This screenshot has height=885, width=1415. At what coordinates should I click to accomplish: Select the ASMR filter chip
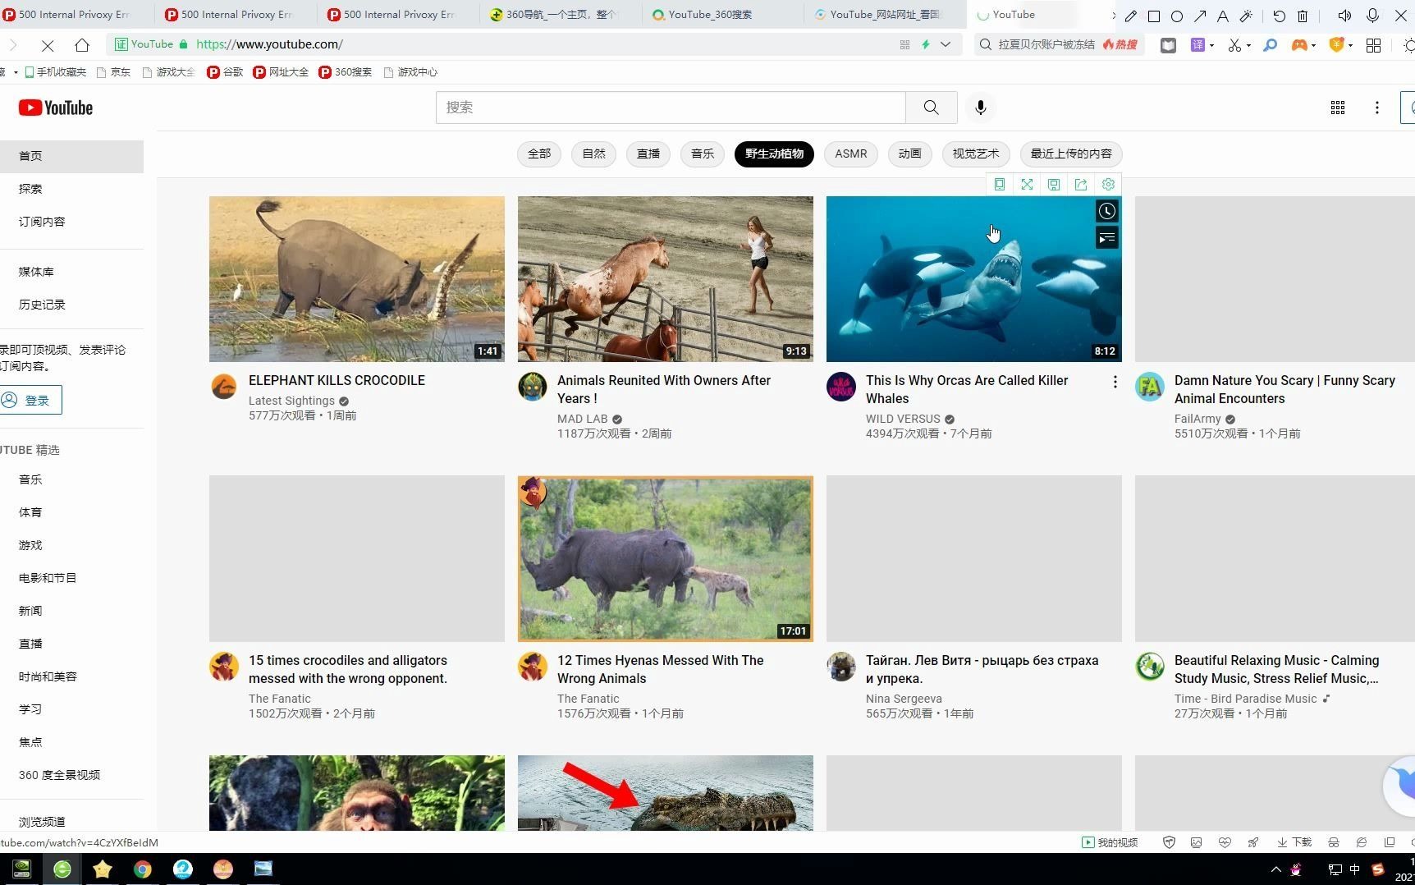pyautogui.click(x=851, y=154)
